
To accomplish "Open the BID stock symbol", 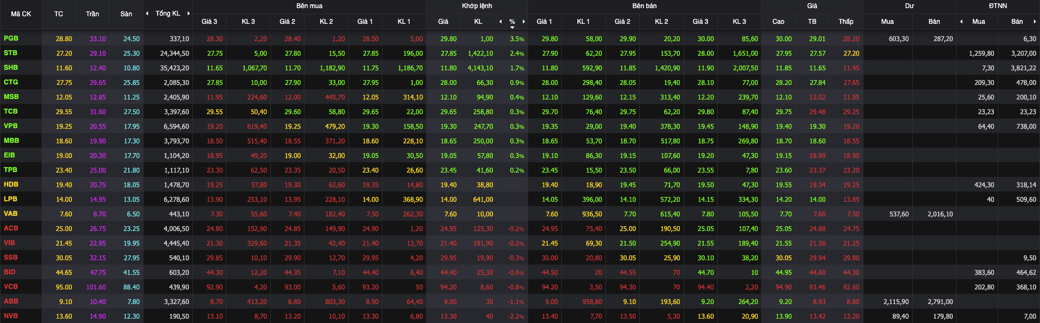I will pos(9,272).
